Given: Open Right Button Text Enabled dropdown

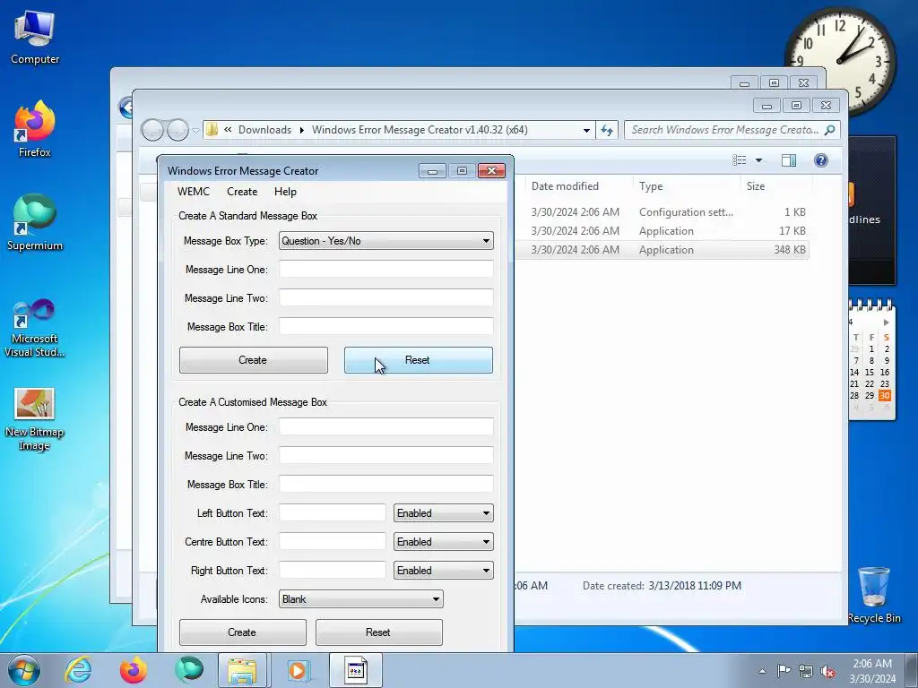Looking at the screenshot, I should point(443,571).
